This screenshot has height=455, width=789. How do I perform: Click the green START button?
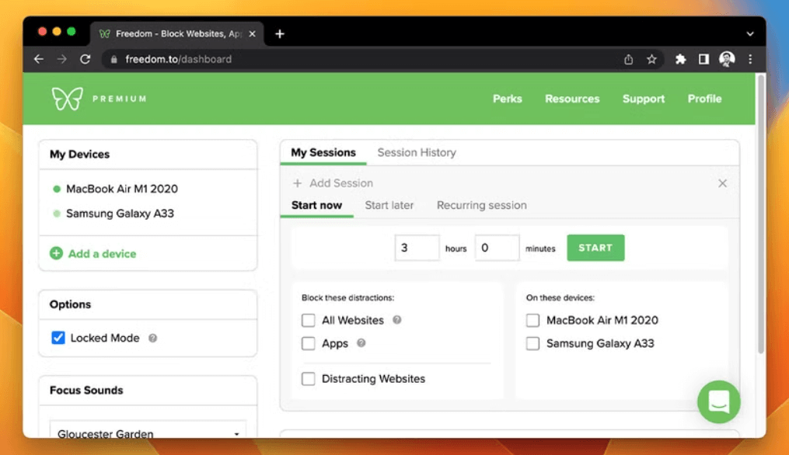click(x=595, y=248)
